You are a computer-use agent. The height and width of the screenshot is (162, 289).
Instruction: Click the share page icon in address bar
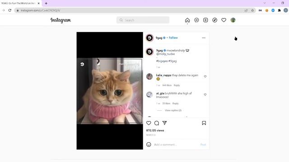click(x=246, y=10)
